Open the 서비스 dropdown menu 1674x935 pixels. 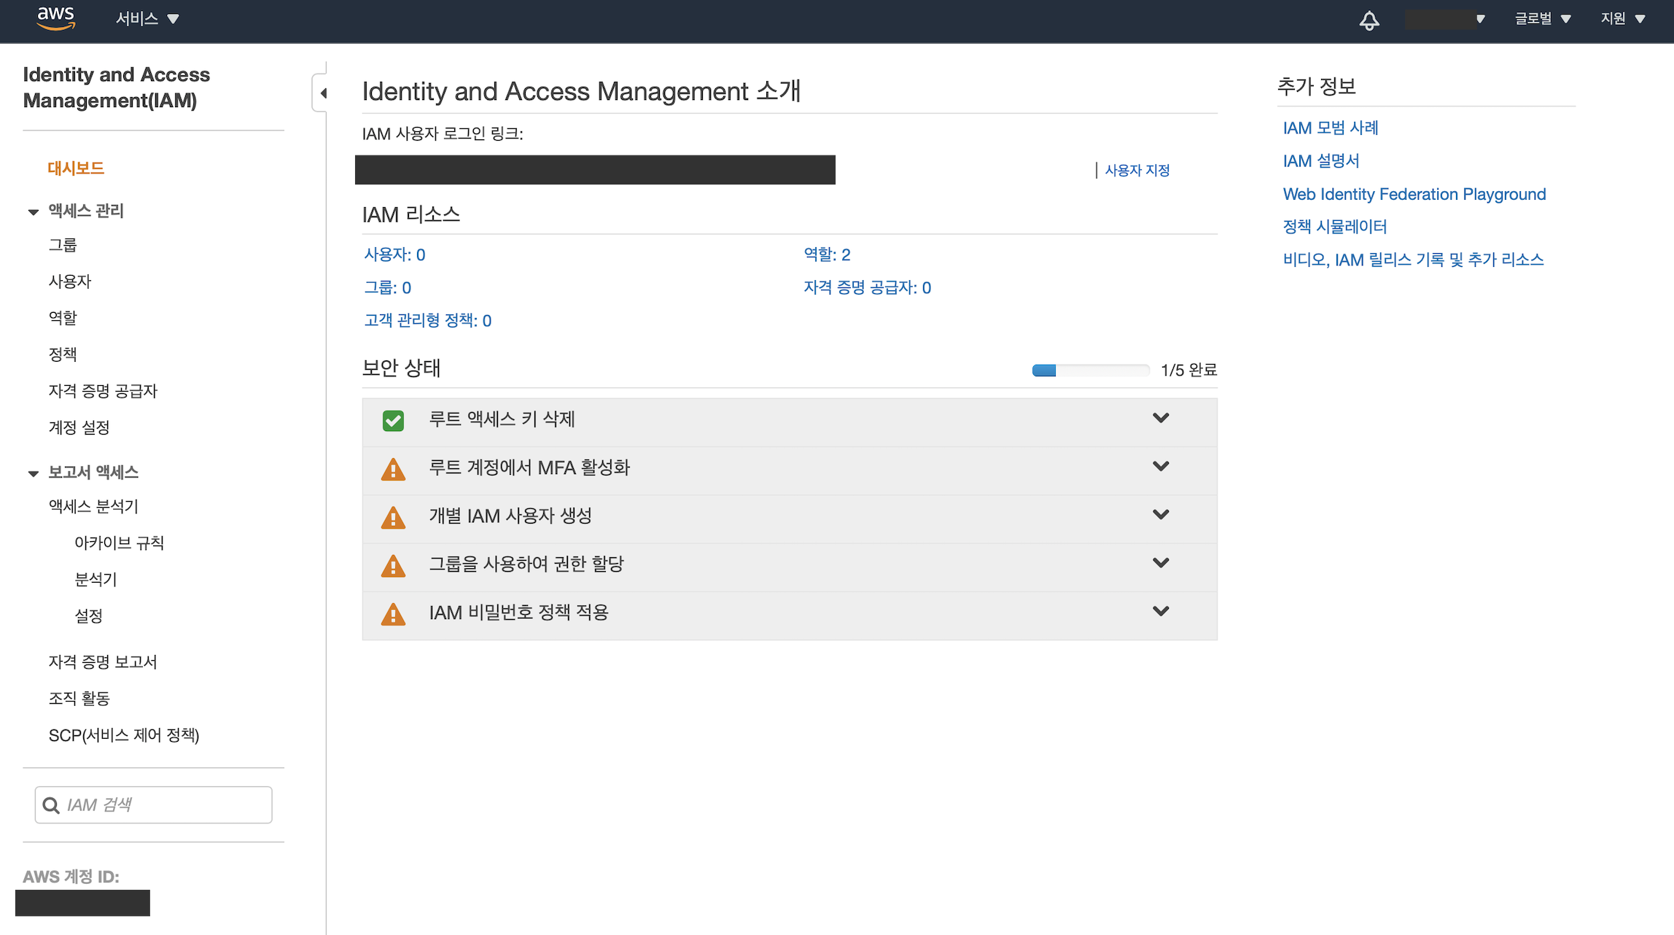[147, 19]
